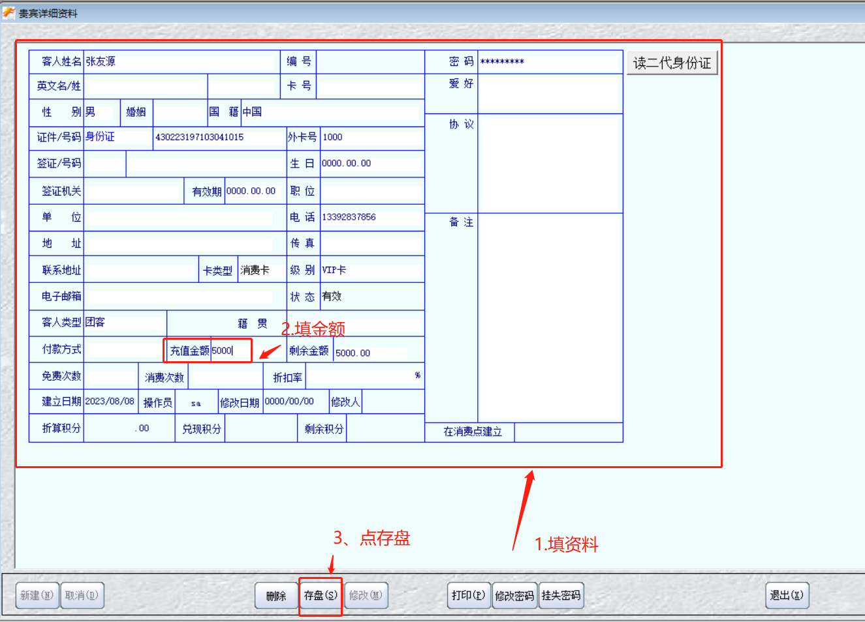The image size is (865, 622).
Task: Open the 级别 field showing VIP卡
Action: 371,270
